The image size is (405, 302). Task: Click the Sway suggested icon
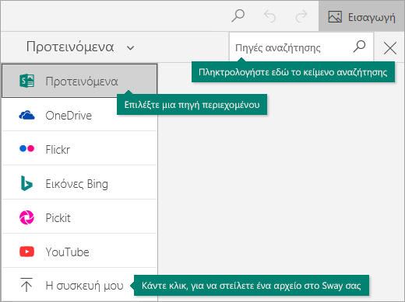26,81
